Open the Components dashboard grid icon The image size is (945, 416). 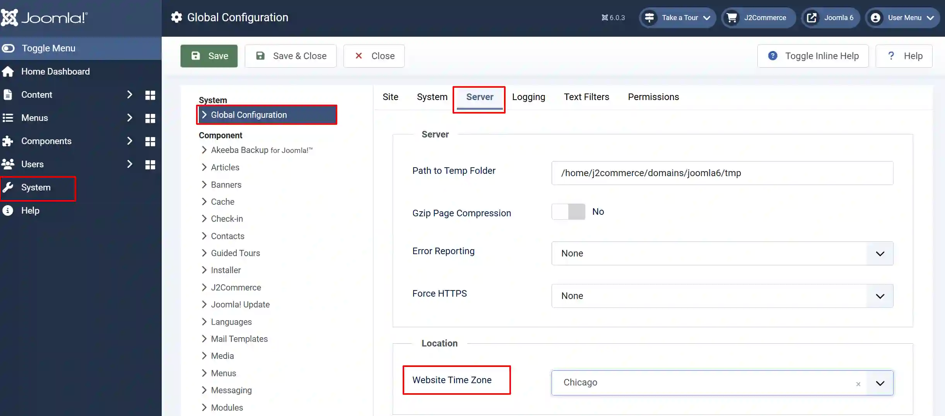(x=150, y=141)
